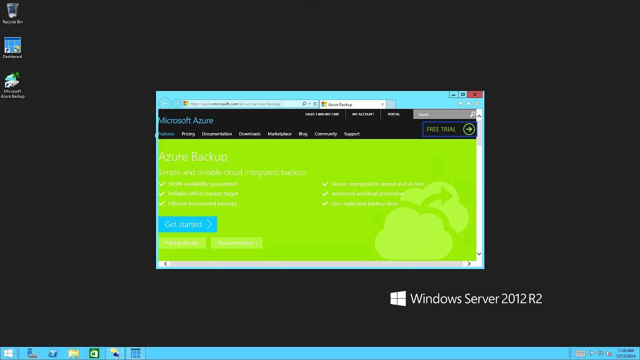Click the page scroll up arrow
The height and width of the screenshot is (360, 640).
(x=479, y=116)
